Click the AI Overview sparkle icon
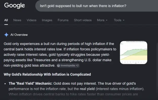The width and height of the screenshot is (158, 100). tap(6, 35)
